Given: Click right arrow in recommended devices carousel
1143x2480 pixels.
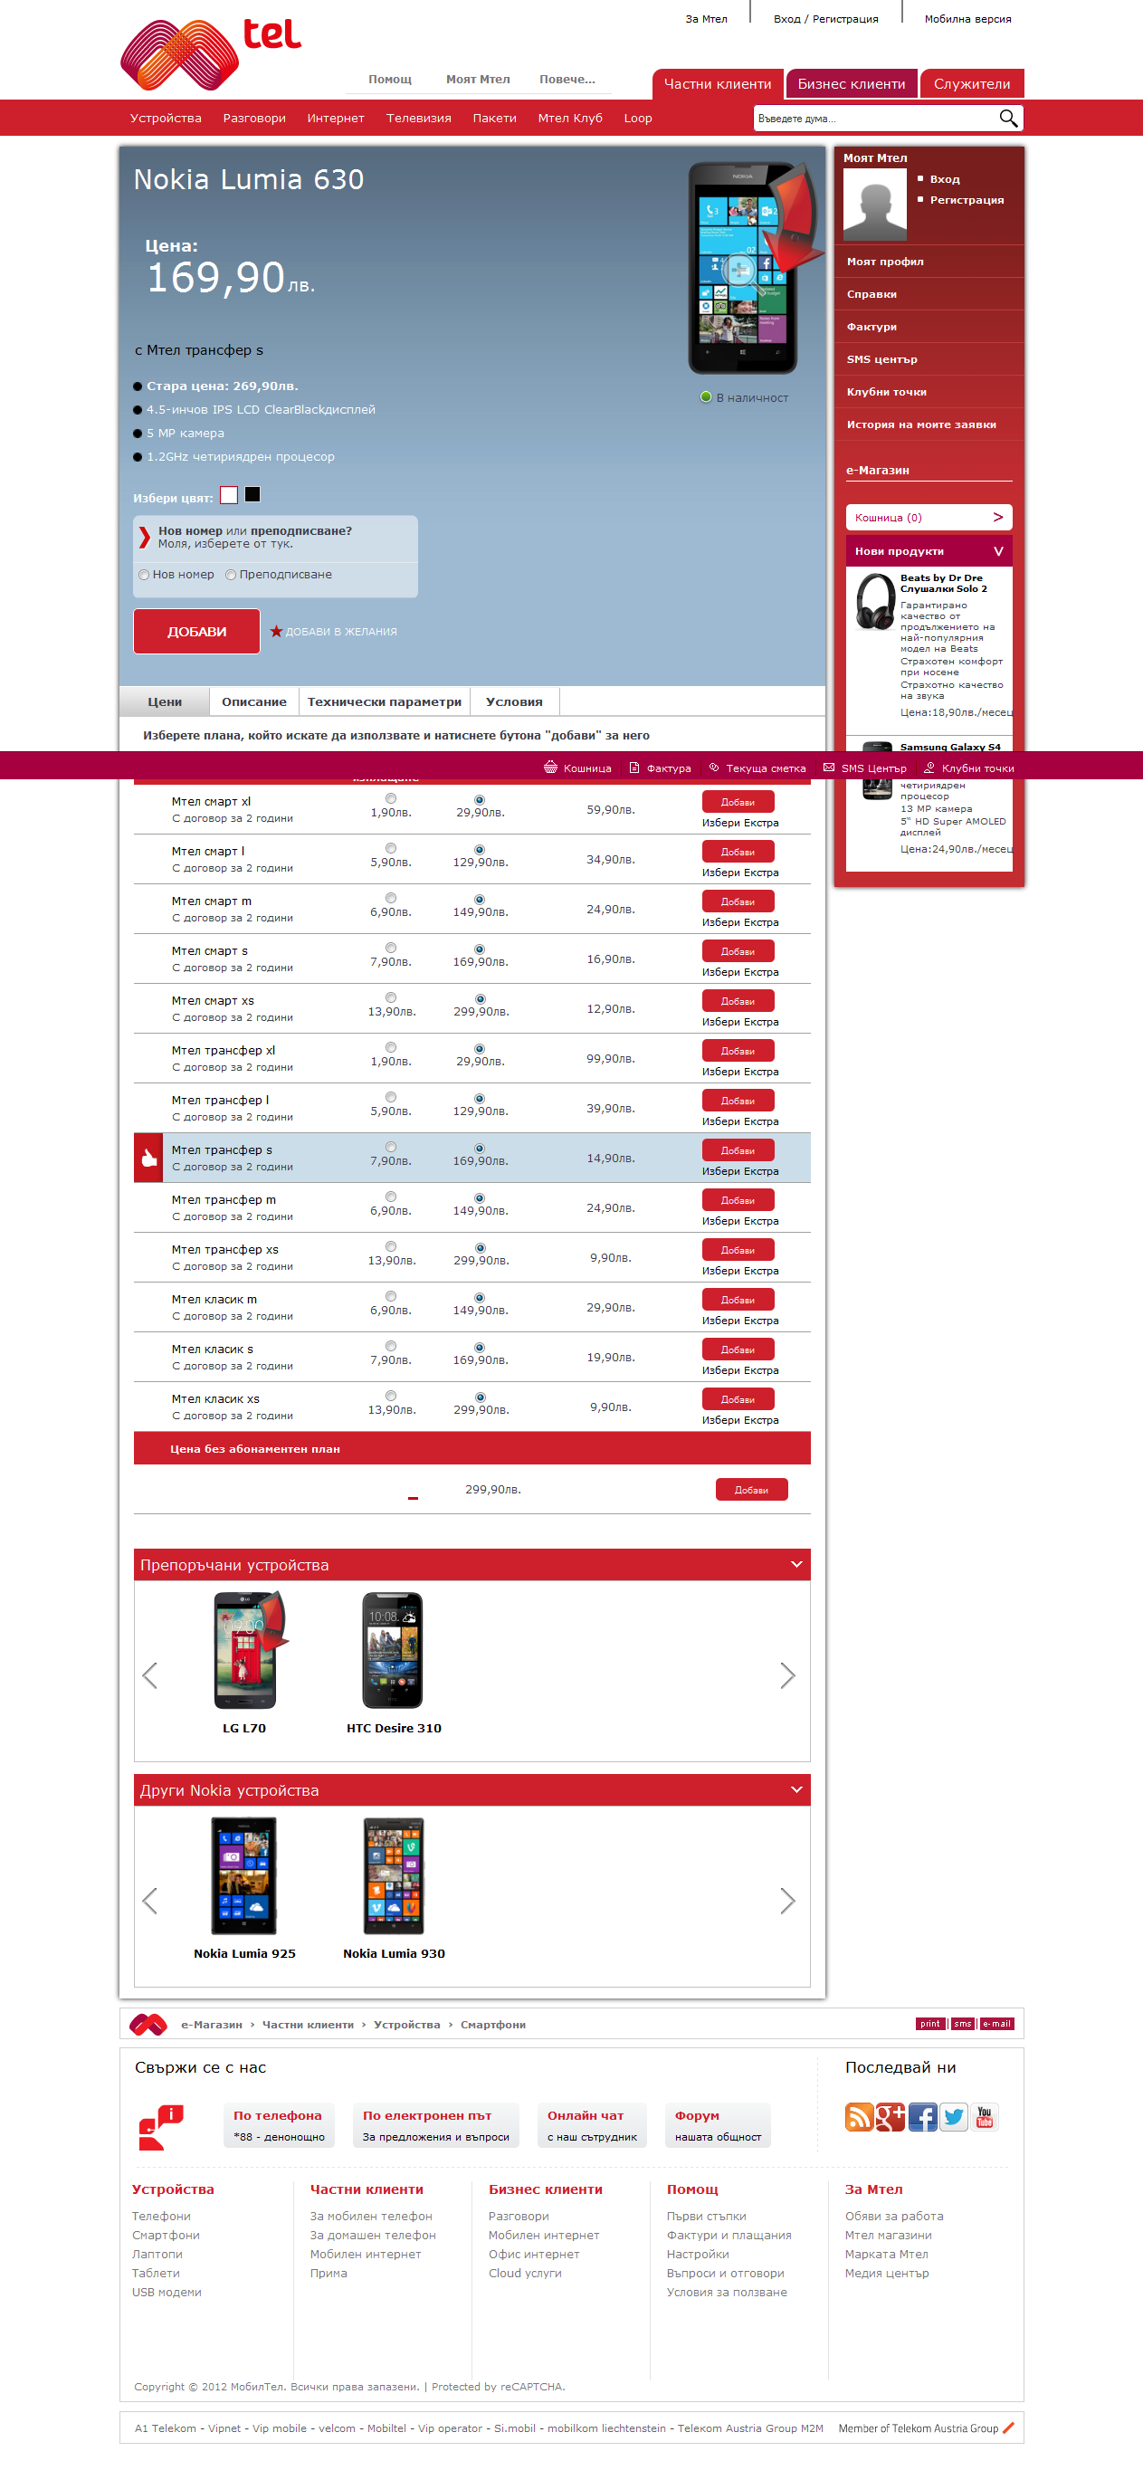Looking at the screenshot, I should click(x=786, y=1675).
